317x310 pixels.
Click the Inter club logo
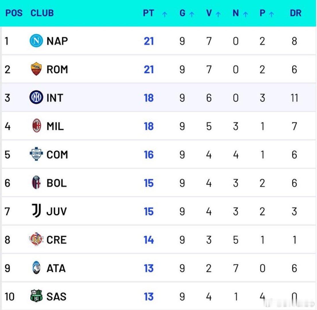(x=36, y=98)
